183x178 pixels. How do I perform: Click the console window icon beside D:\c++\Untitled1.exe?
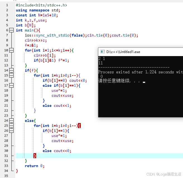103,52
